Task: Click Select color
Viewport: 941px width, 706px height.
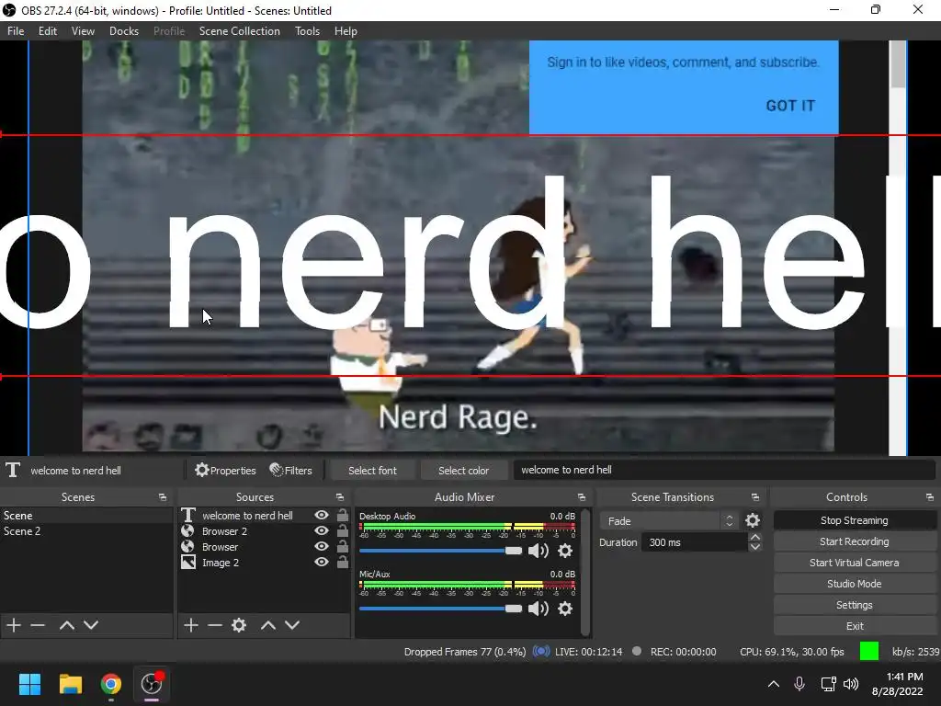Action: pyautogui.click(x=463, y=471)
